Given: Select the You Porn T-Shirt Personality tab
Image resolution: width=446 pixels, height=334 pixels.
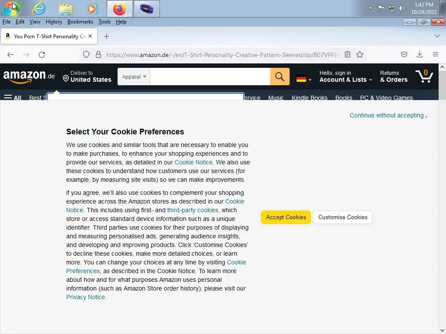Looking at the screenshot, I should [49, 37].
